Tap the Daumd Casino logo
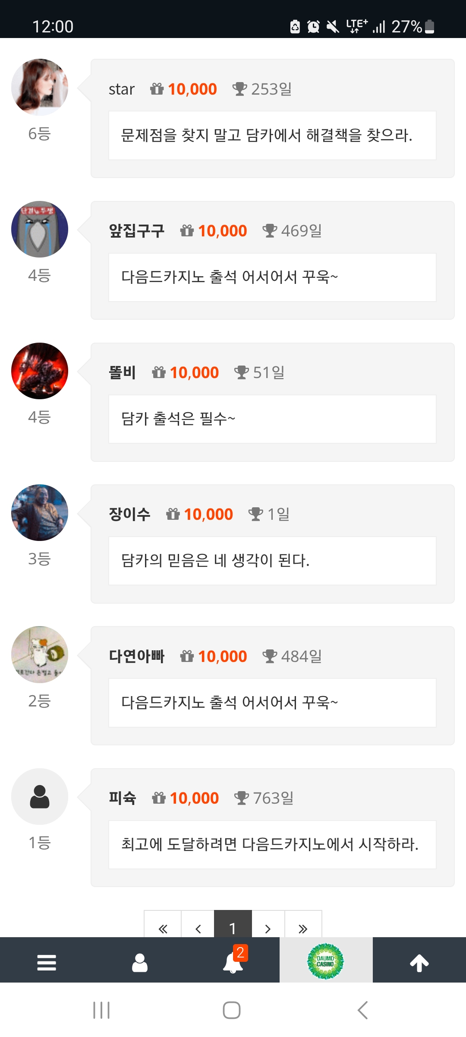The width and height of the screenshot is (466, 1037). (x=326, y=961)
